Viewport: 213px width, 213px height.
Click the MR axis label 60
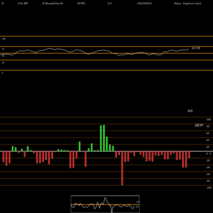208,133
